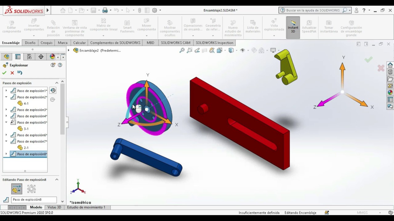Collapse Paso de explosión2 tree node
394x221 pixels.
click(x=6, y=97)
